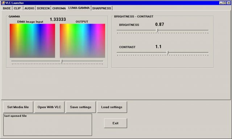Click the CONTRAST label
This screenshot has width=232, height=139.
pyautogui.click(x=127, y=47)
